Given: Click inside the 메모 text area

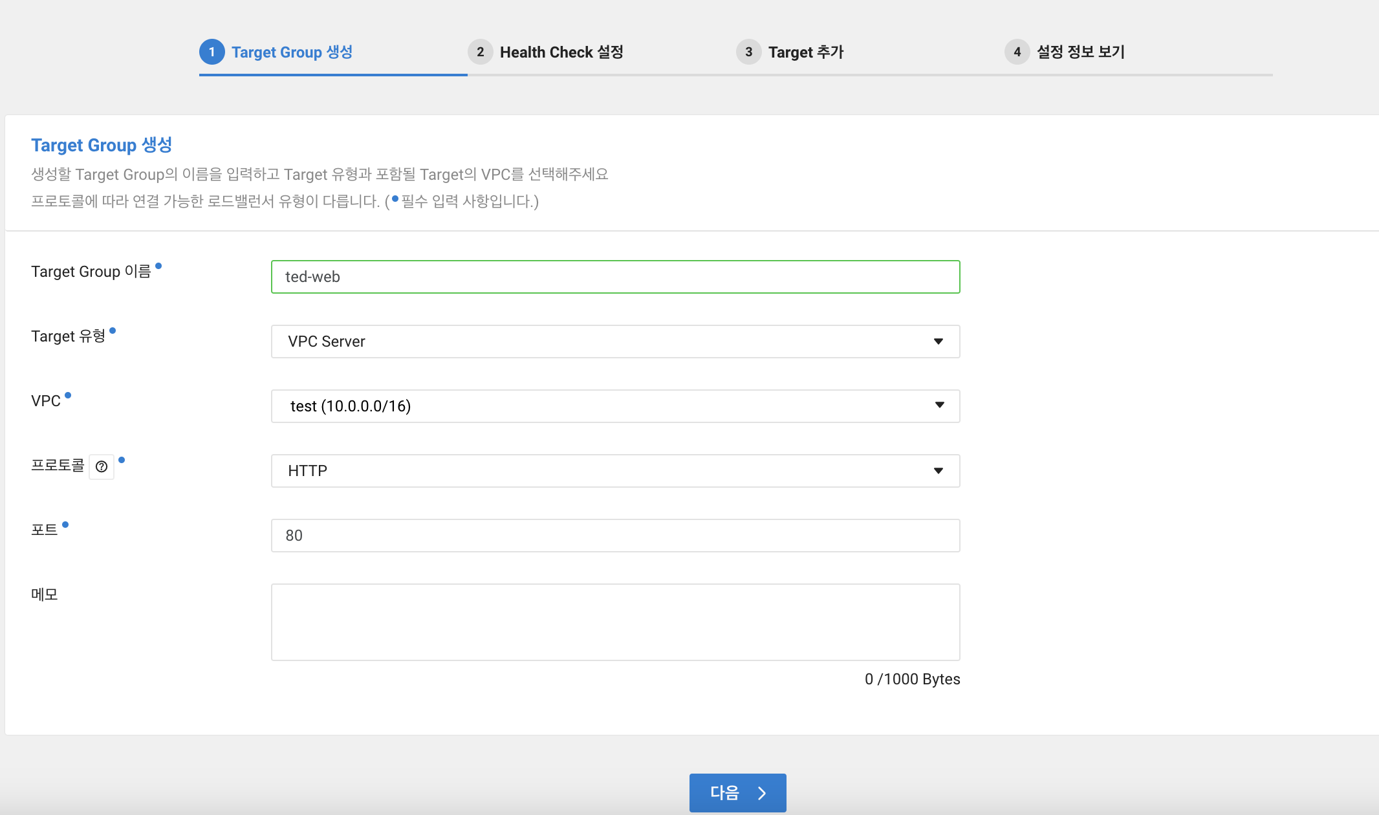Looking at the screenshot, I should coord(614,622).
